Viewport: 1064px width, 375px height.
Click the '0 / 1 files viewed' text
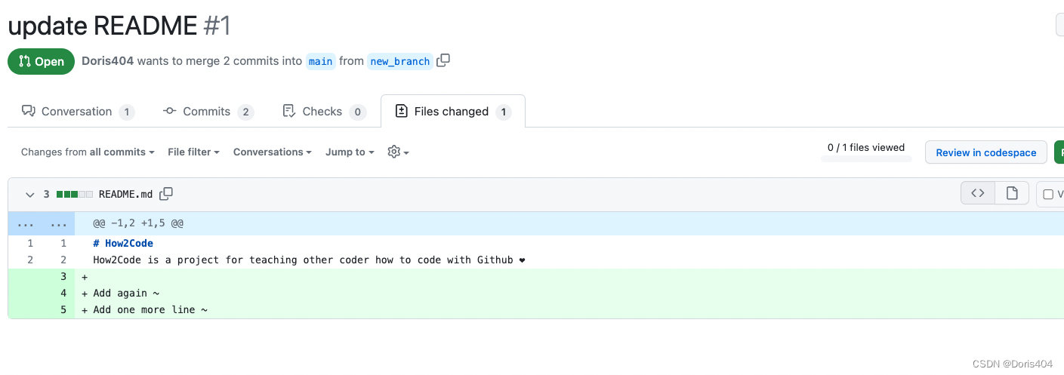click(866, 148)
